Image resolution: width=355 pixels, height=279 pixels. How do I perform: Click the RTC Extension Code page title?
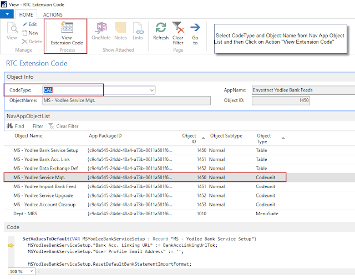(37, 63)
